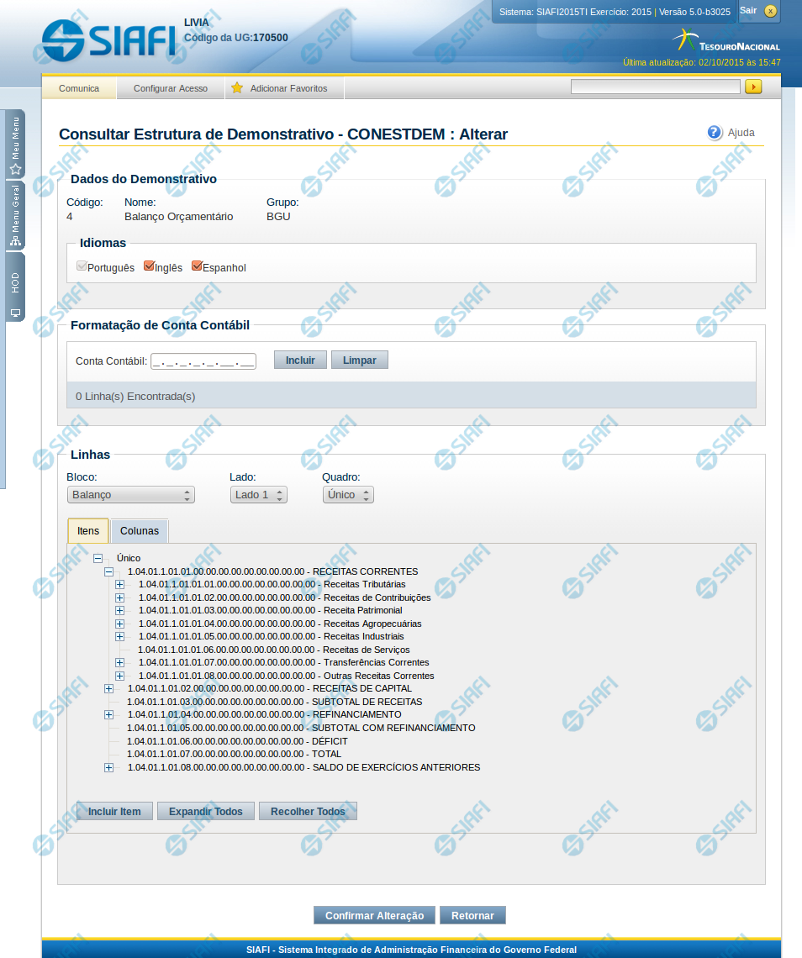The height and width of the screenshot is (958, 802).
Task: Click the Expandir Todos button
Action: point(205,811)
